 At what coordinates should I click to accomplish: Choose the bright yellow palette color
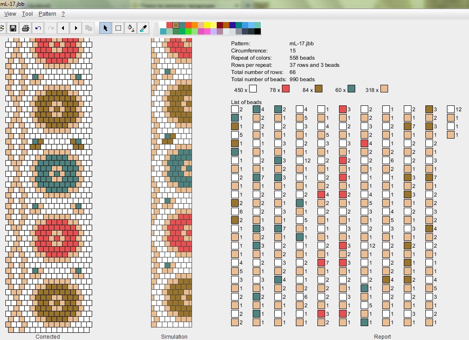207,25
